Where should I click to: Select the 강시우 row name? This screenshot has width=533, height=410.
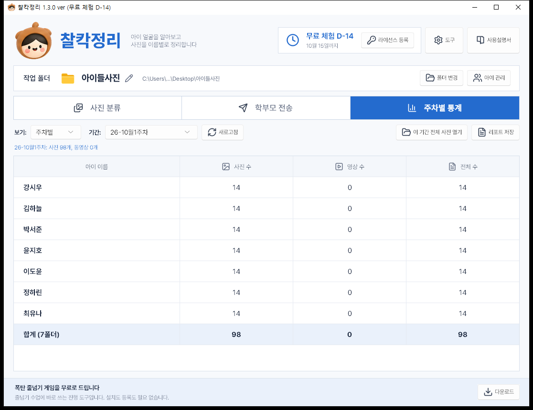click(x=32, y=188)
